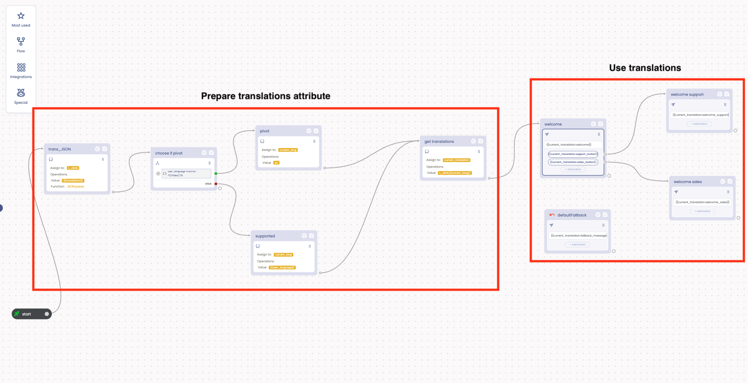Click Add button in welcome support node
The width and height of the screenshot is (748, 383).
(699, 124)
